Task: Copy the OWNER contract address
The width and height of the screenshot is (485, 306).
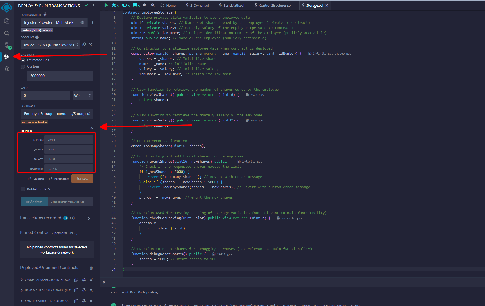Action: click(x=76, y=280)
